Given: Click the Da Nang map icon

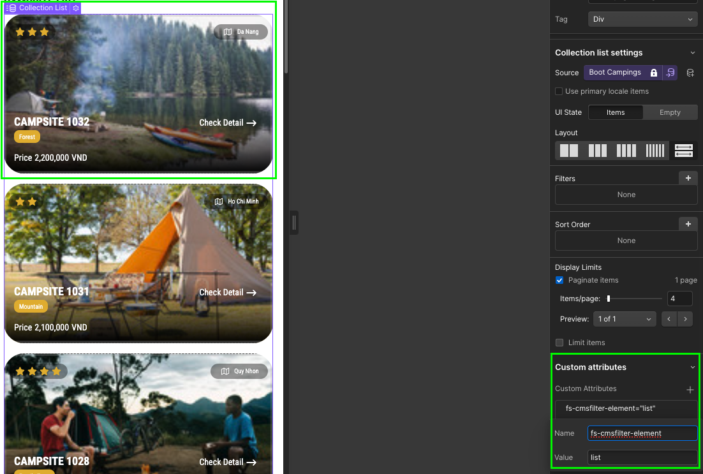Looking at the screenshot, I should [228, 32].
